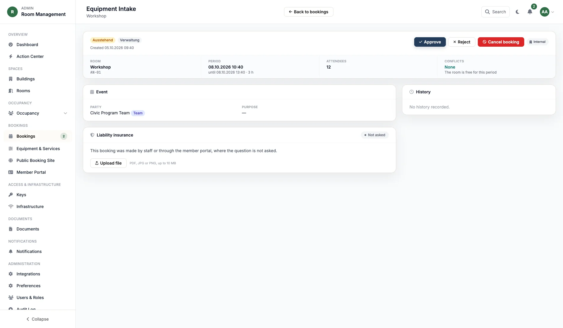Screen dimensions: 563x328
Task: Open Public Booking Site
Action: coord(38,160)
